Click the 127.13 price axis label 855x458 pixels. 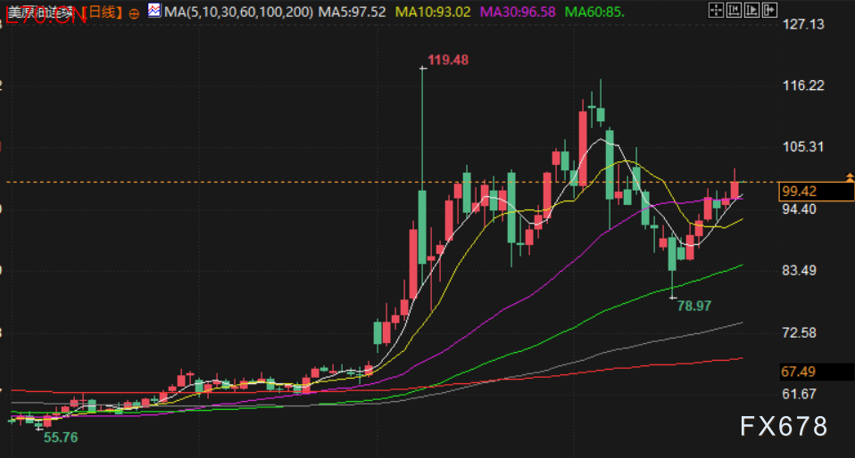point(802,25)
